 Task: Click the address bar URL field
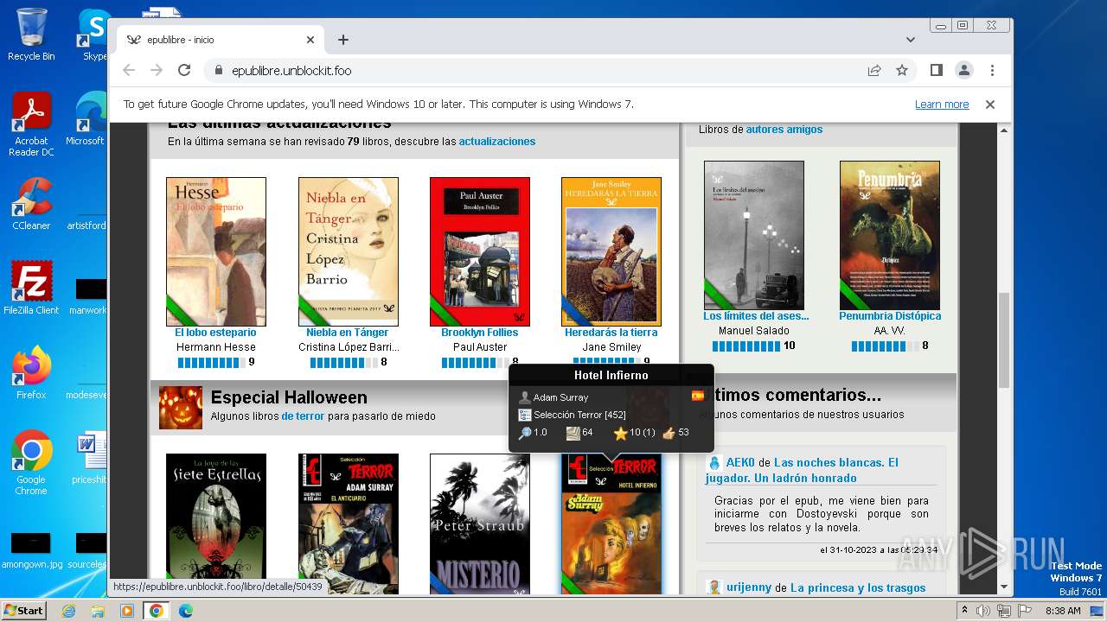536,70
